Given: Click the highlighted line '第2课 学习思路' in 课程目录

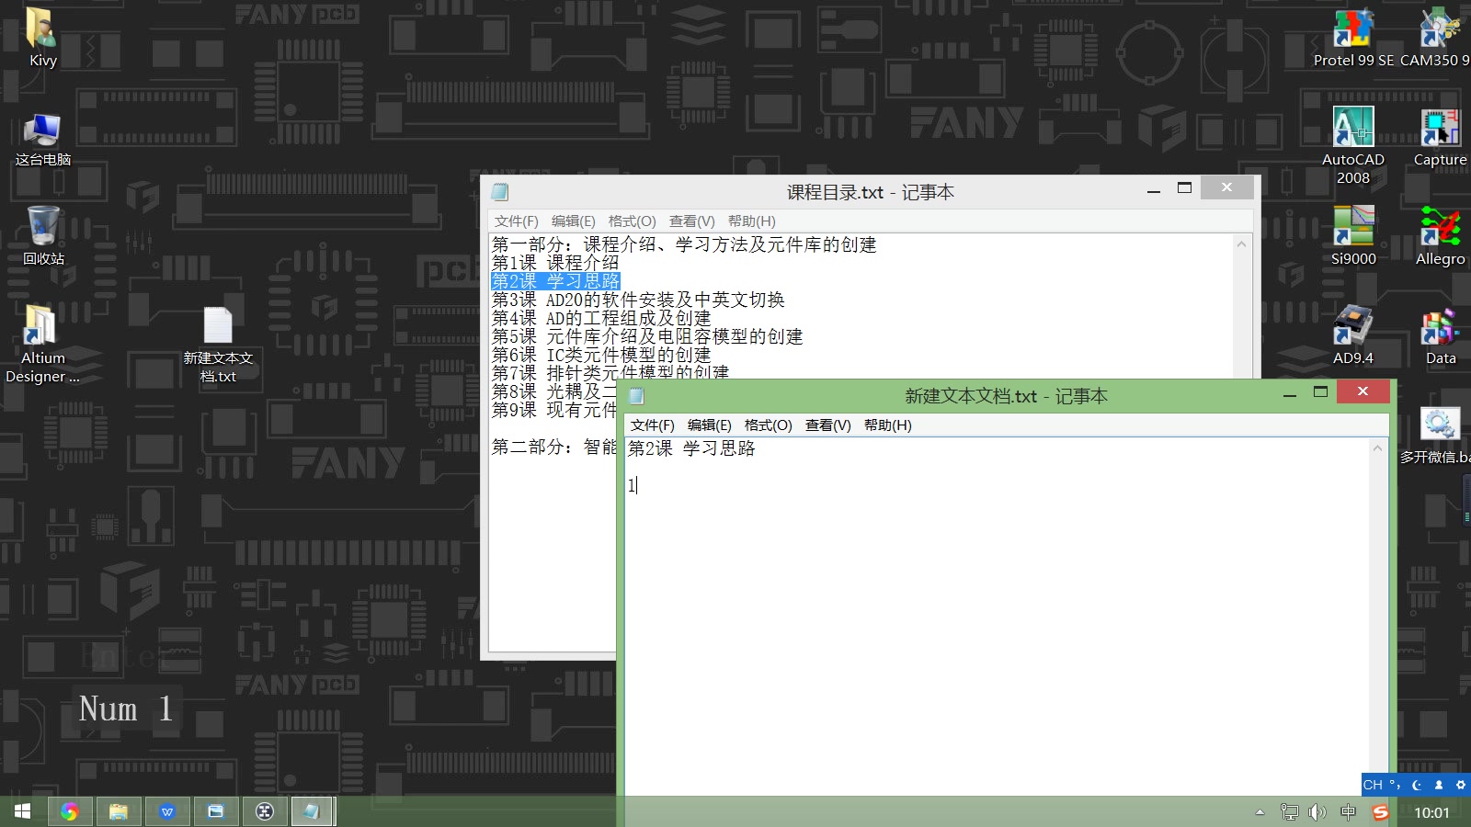Looking at the screenshot, I should click(555, 281).
